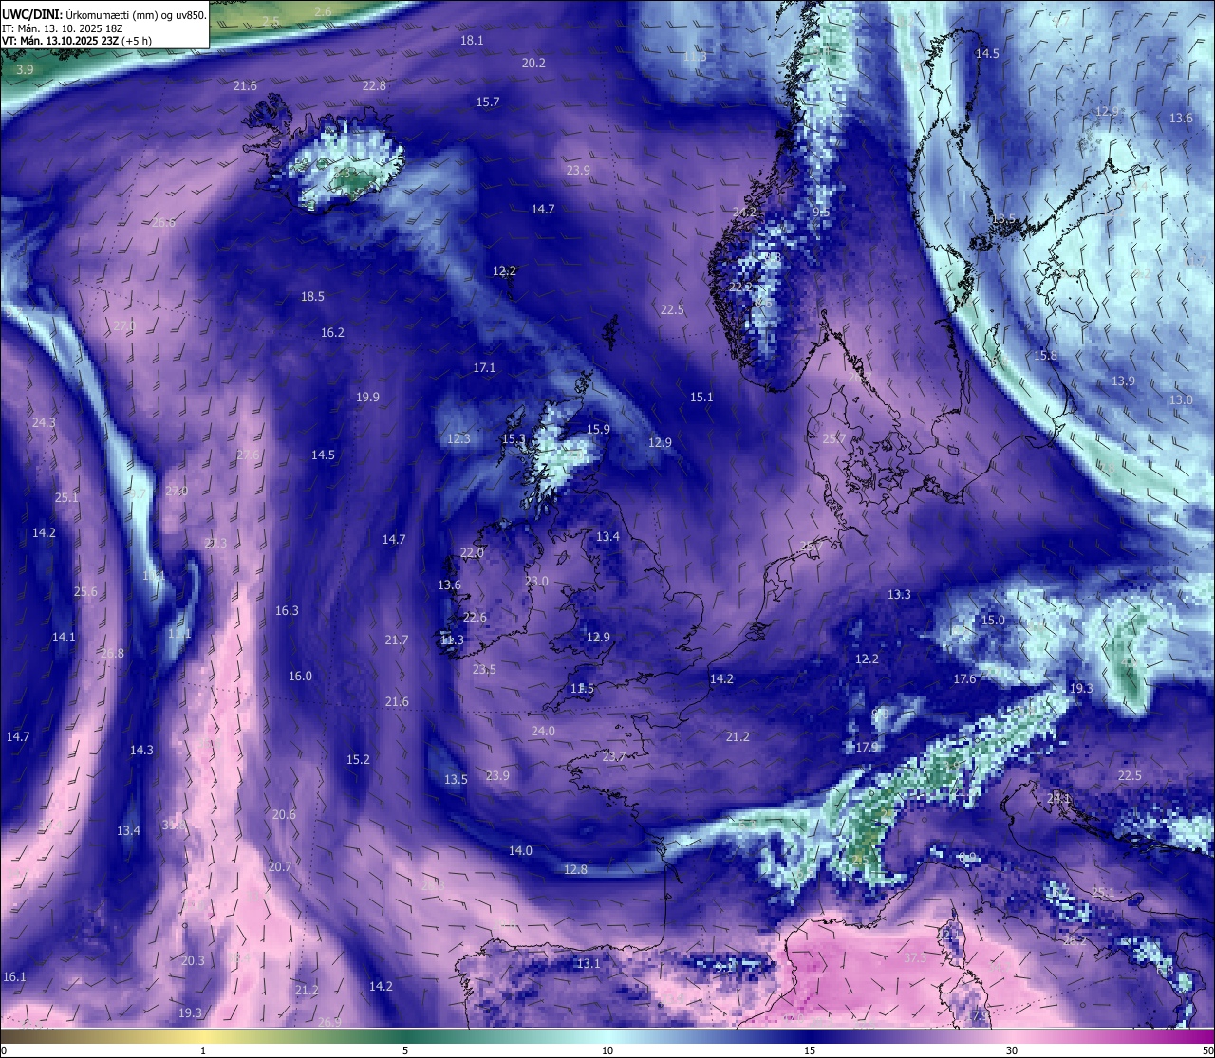Image resolution: width=1215 pixels, height=1058 pixels.
Task: Click the 12.8 value near northern Spain
Action: coord(575,870)
